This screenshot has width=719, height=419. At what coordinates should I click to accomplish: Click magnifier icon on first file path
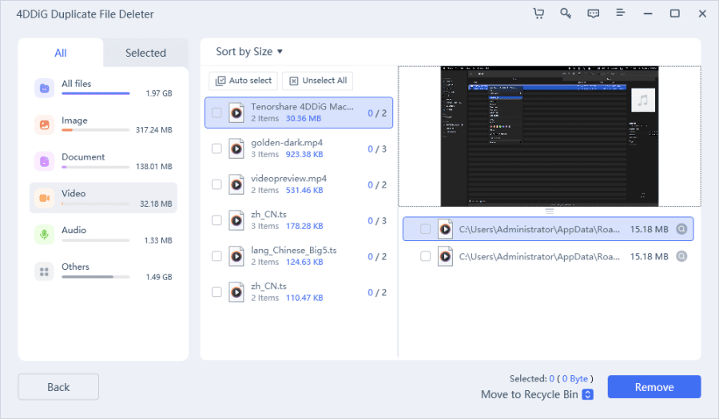click(681, 230)
